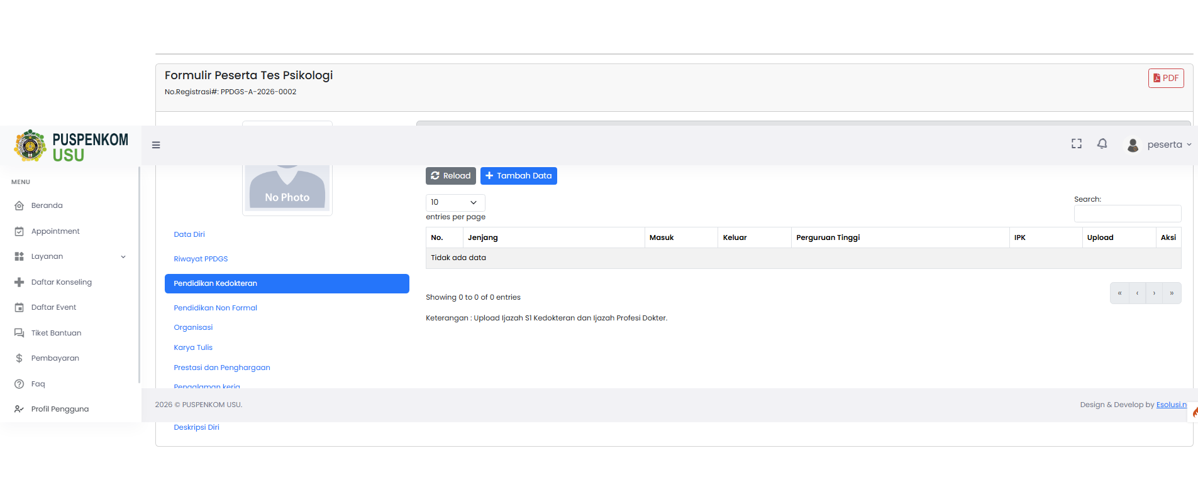Click the PUSPENKOM USU logo
The height and width of the screenshot is (480, 1198).
pos(71,146)
